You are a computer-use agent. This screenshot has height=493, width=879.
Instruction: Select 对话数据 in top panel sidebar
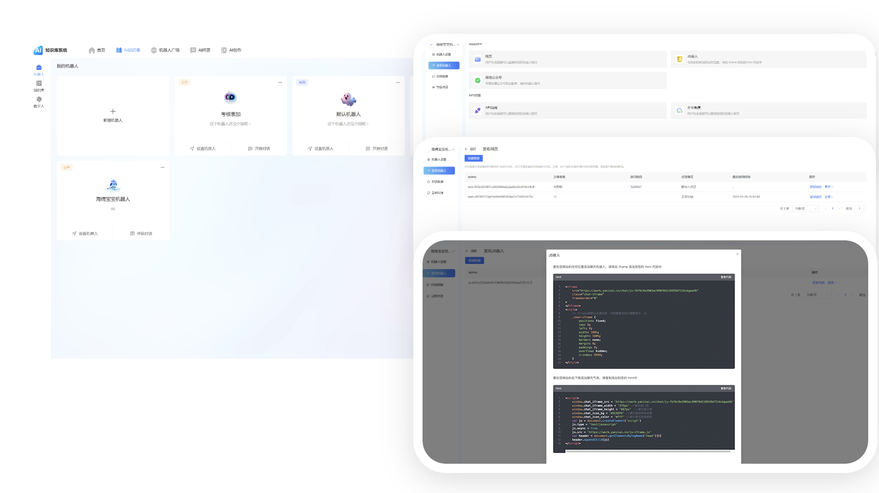[x=440, y=77]
